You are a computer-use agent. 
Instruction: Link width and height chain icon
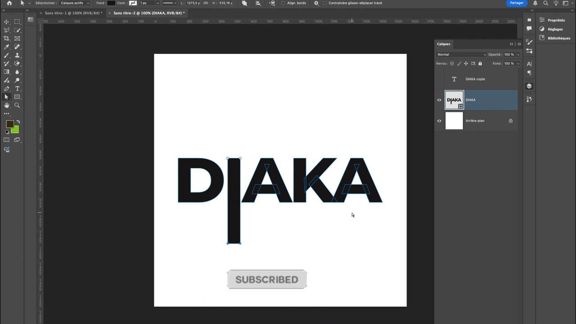[206, 3]
